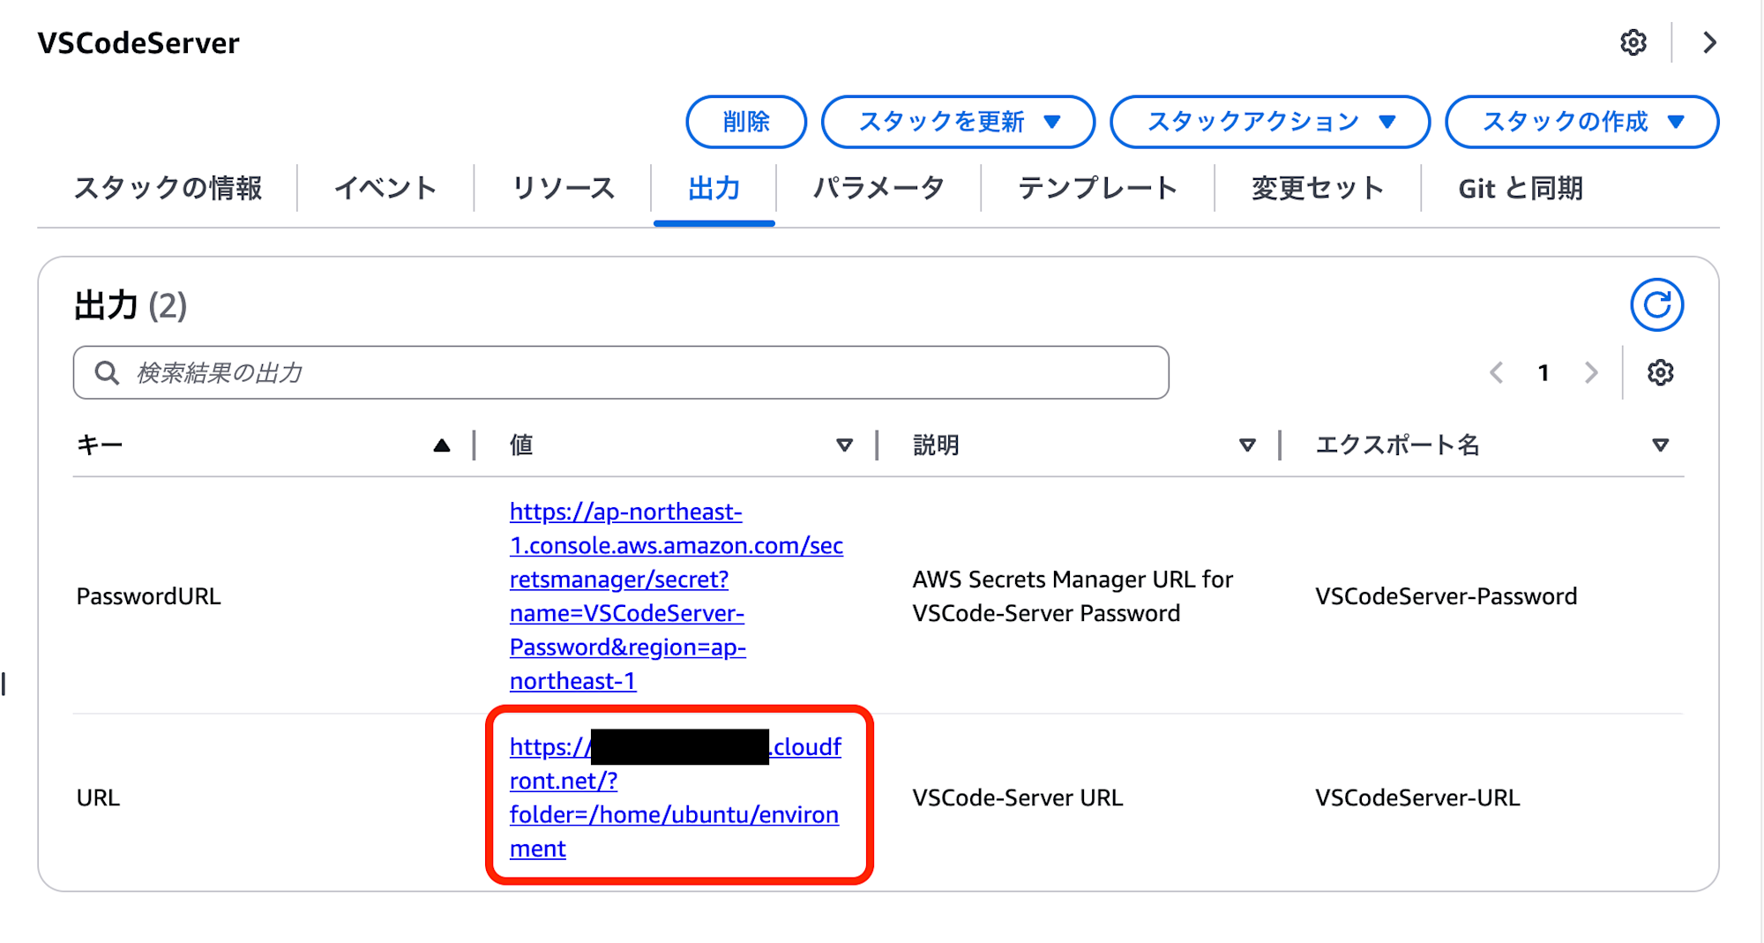The image size is (1764, 943).
Task: Click the VSCodeServer stack title
Action: 138,42
